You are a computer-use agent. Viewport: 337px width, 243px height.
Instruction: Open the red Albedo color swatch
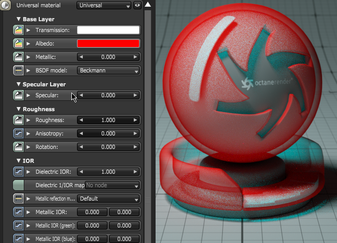pos(108,43)
